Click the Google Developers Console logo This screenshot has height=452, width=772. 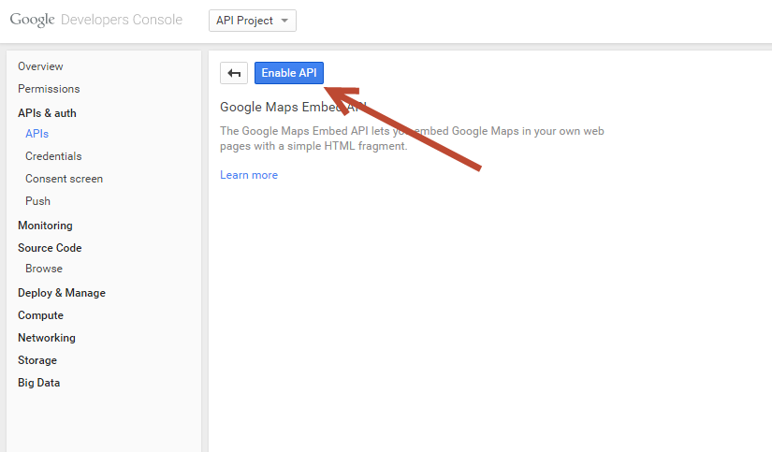[x=96, y=20]
